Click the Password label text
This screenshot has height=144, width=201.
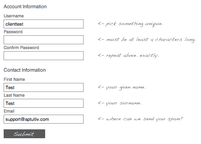tap(13, 32)
